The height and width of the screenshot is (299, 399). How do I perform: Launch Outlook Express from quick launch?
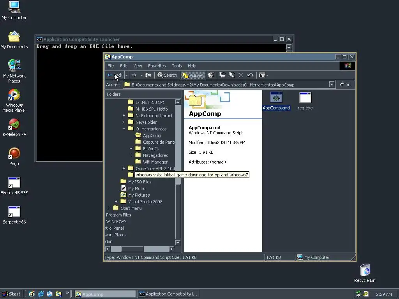pyautogui.click(x=49, y=294)
